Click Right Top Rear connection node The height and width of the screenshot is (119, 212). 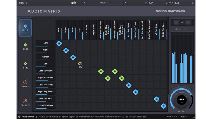164,106
